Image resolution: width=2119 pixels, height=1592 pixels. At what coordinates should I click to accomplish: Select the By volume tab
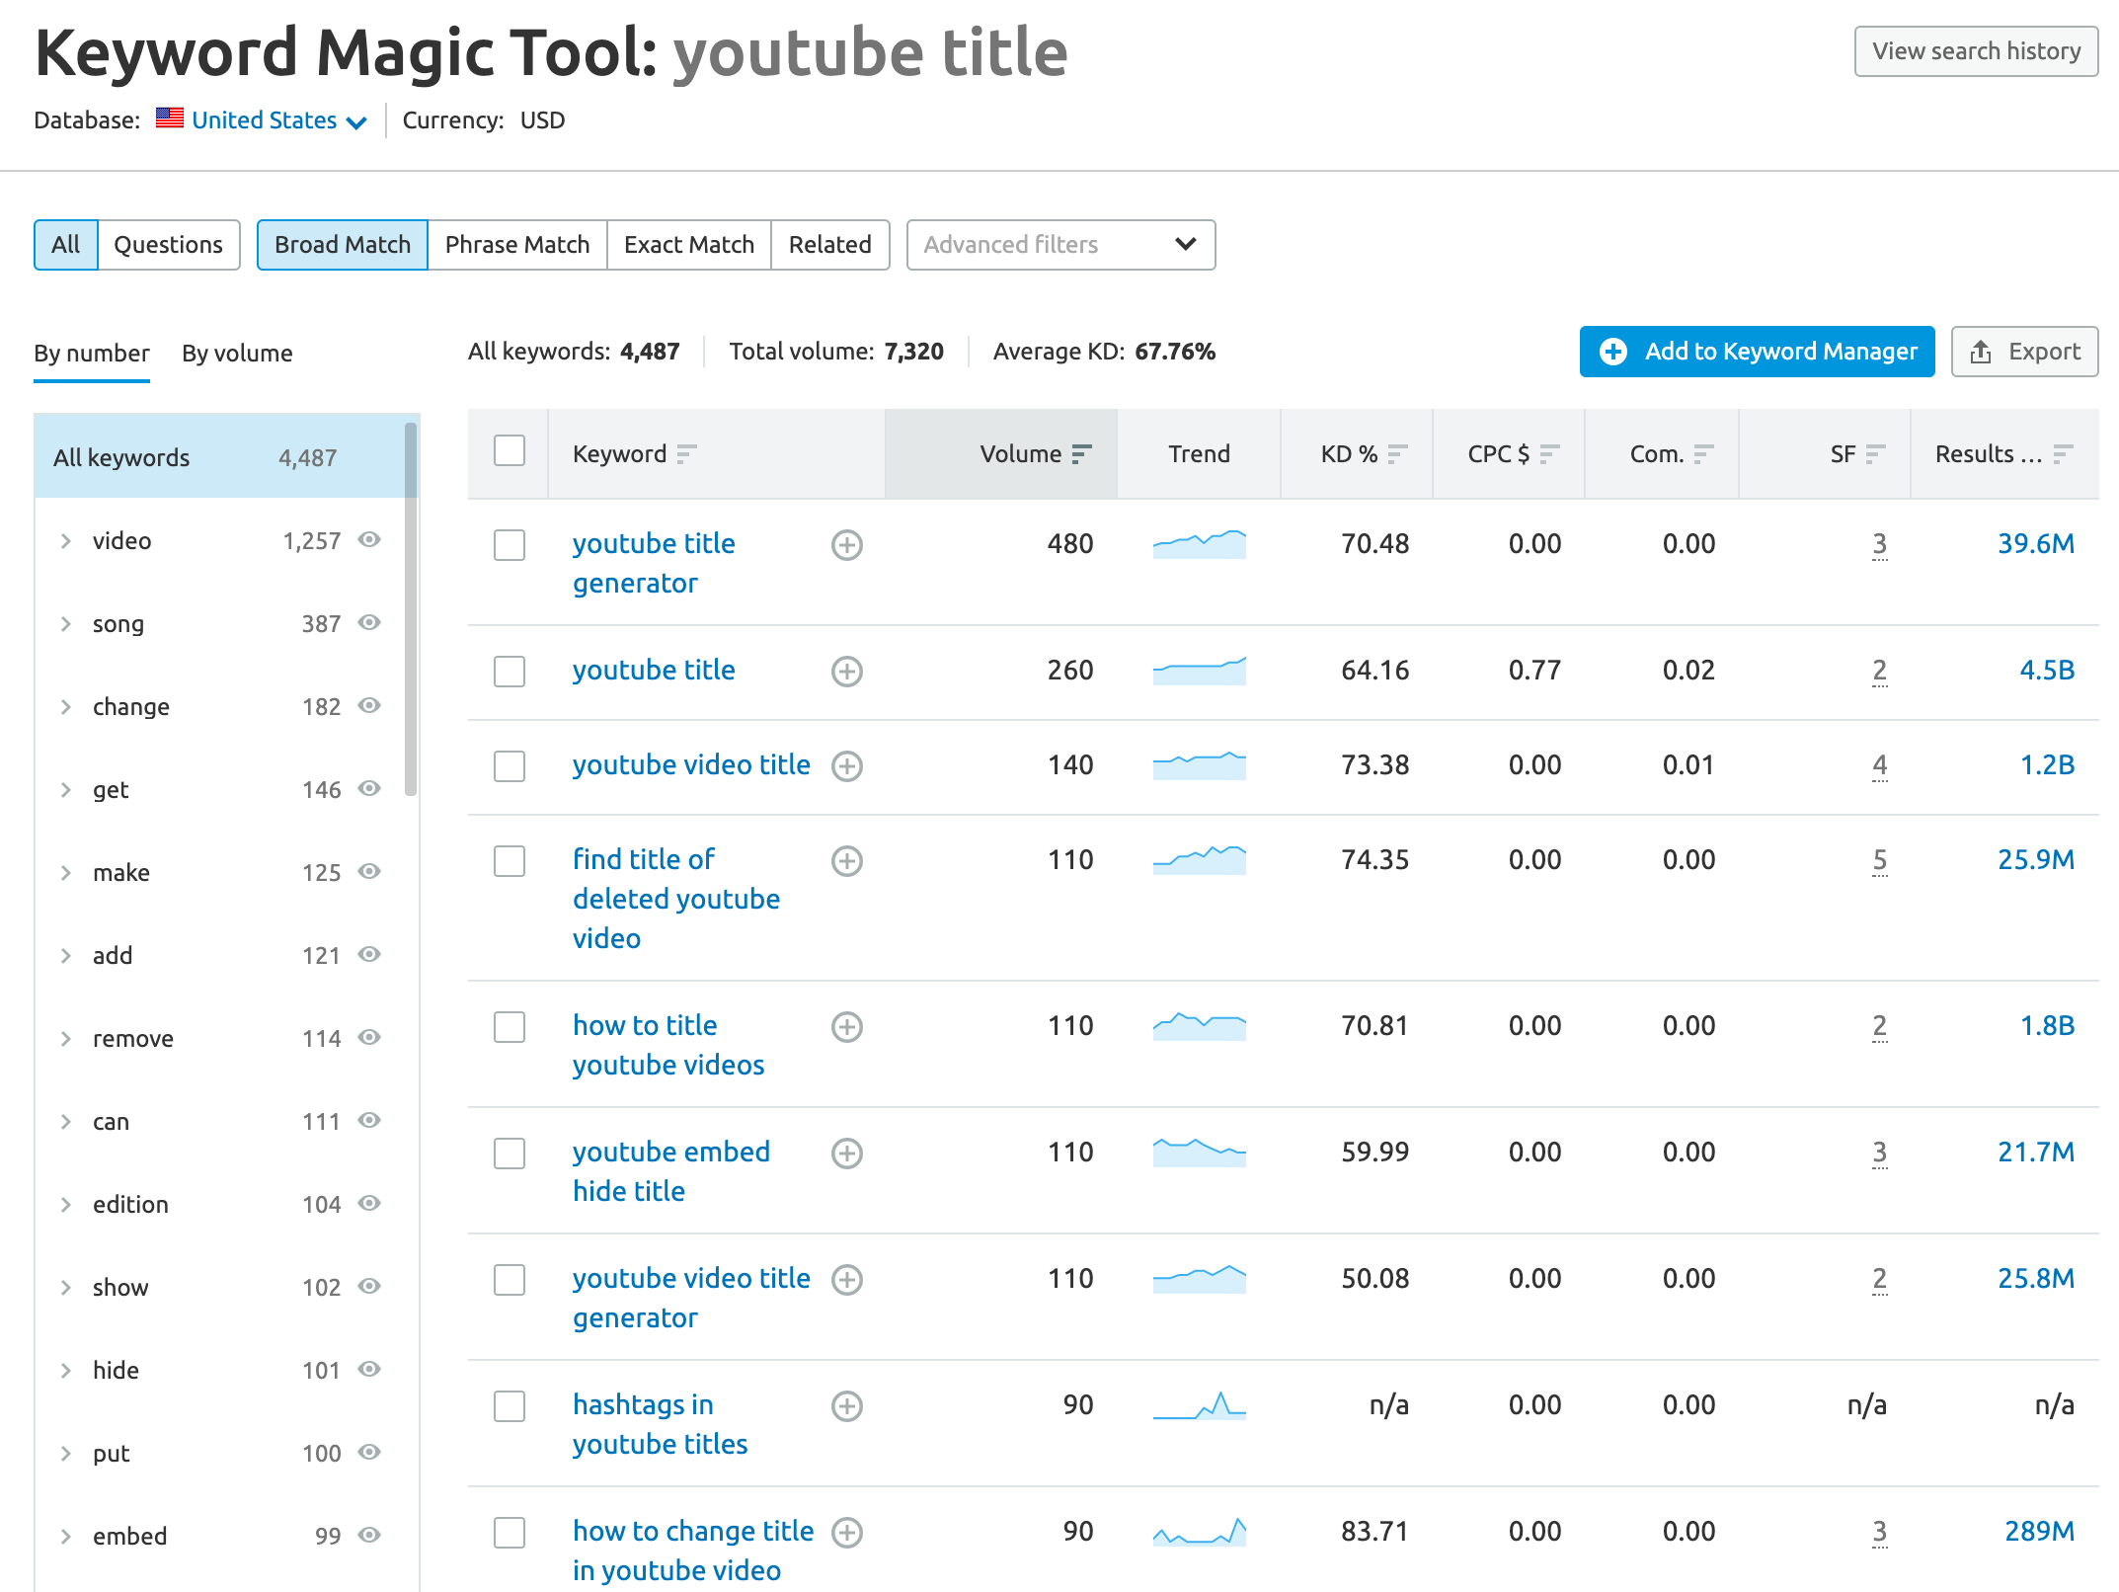(237, 354)
